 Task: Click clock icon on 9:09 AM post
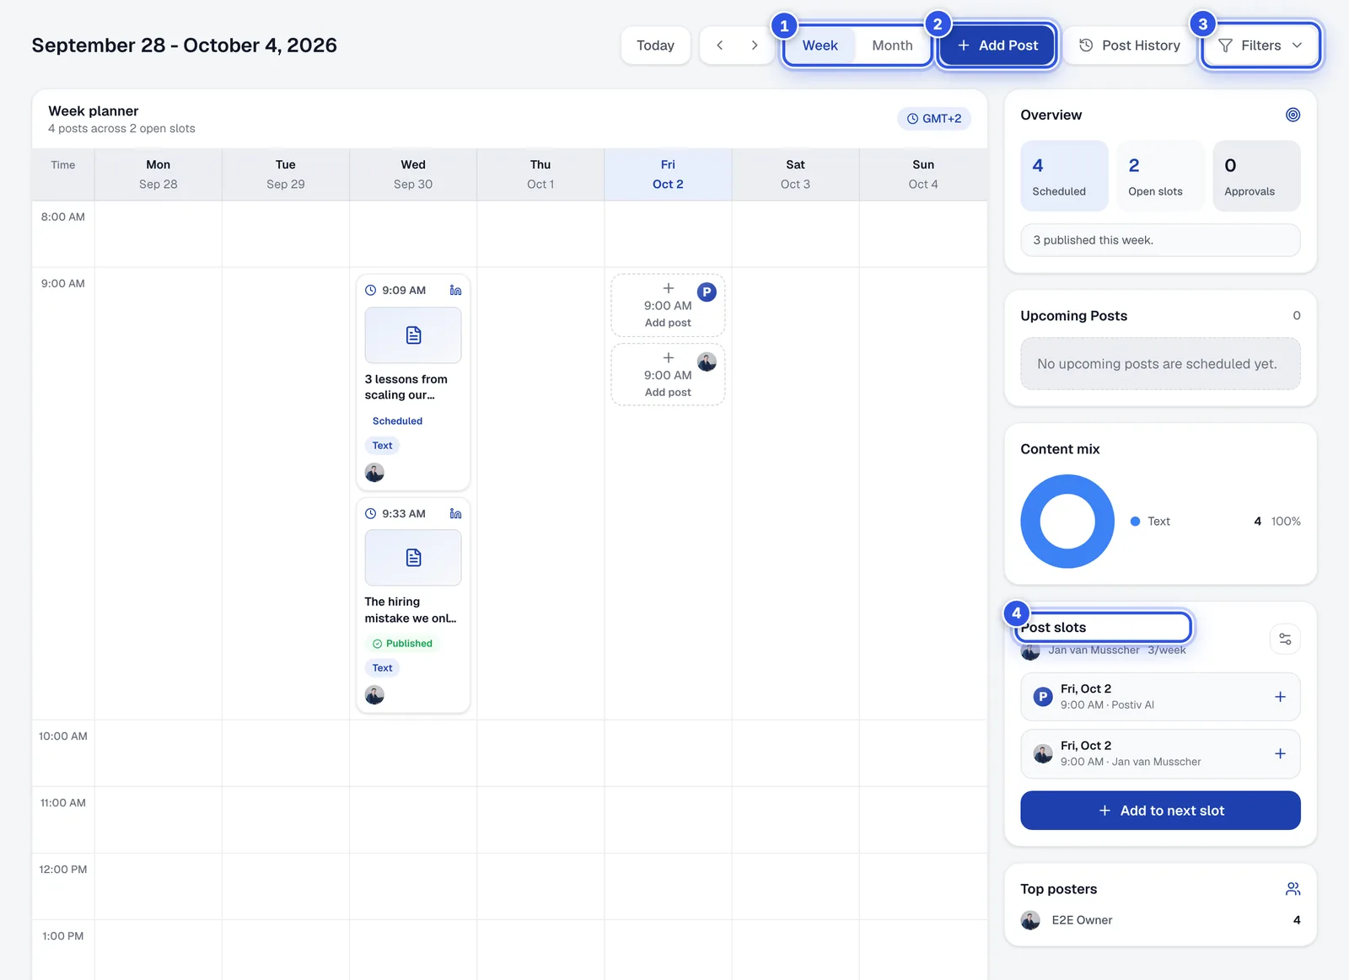coord(370,290)
